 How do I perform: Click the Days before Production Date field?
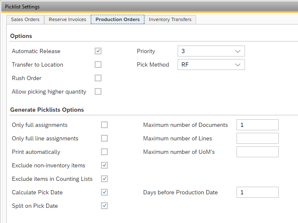[257, 192]
